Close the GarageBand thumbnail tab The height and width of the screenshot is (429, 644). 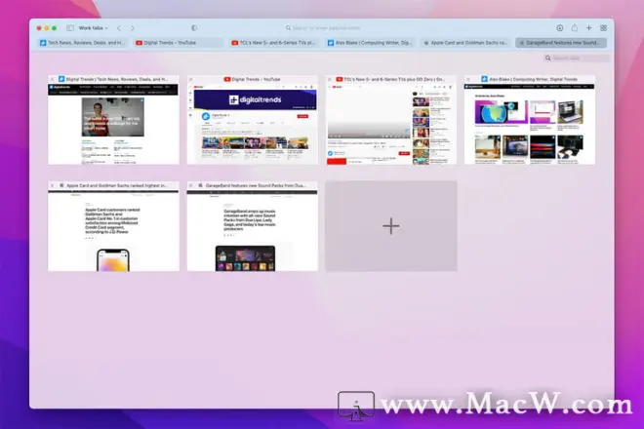pos(191,185)
